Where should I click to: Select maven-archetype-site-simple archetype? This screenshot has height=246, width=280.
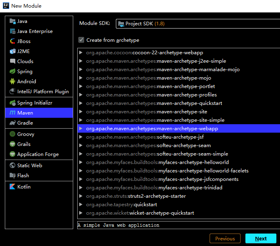179,120
